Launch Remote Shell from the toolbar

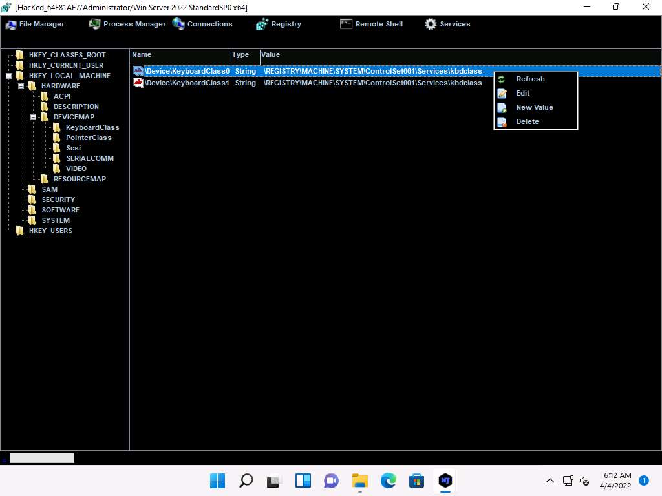click(x=346, y=24)
